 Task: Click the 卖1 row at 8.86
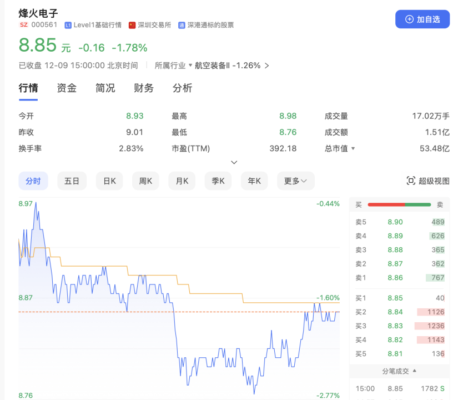[400, 277]
